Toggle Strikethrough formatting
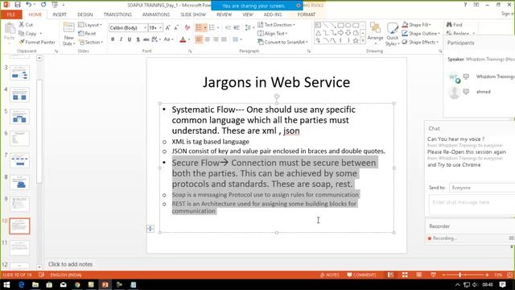515x290 pixels. (x=146, y=39)
